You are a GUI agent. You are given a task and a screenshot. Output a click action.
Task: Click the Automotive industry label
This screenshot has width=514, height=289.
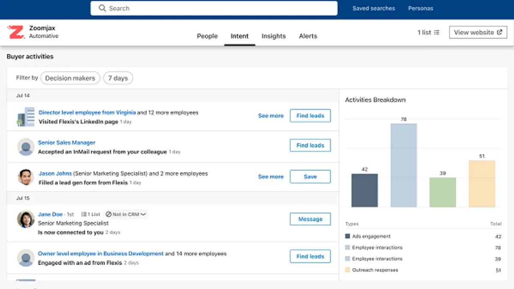pos(44,36)
